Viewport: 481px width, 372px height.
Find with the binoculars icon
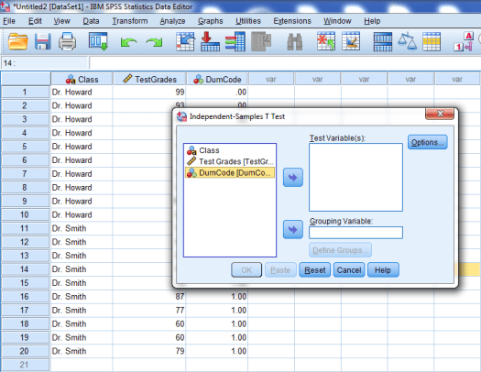click(x=294, y=42)
